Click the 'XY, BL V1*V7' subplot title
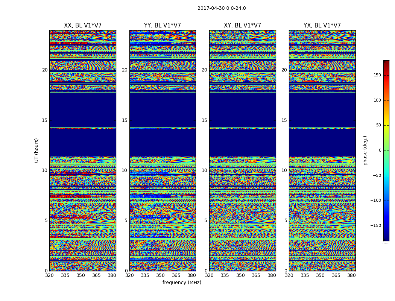The width and height of the screenshot is (395, 301). 242,26
